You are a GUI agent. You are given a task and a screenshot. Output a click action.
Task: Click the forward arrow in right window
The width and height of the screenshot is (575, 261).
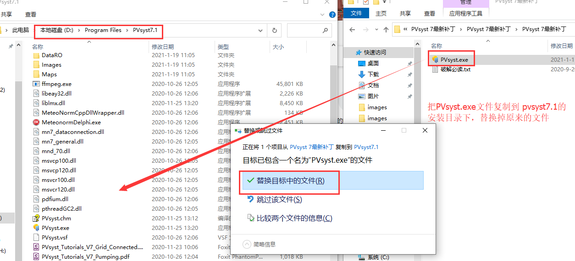pyautogui.click(x=366, y=30)
